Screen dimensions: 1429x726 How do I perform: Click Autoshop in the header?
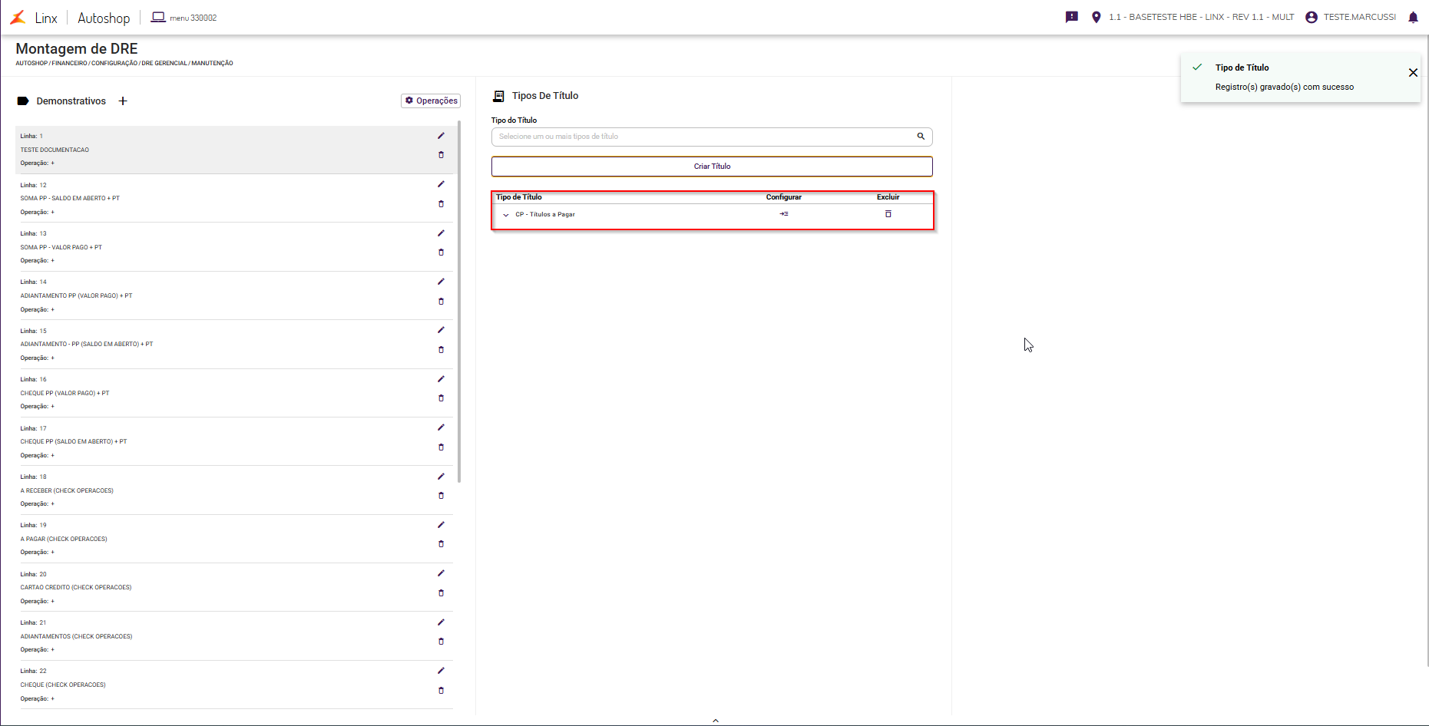coord(104,18)
